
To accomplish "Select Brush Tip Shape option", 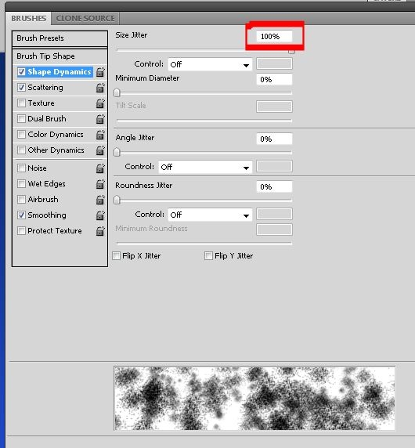I will coord(60,56).
